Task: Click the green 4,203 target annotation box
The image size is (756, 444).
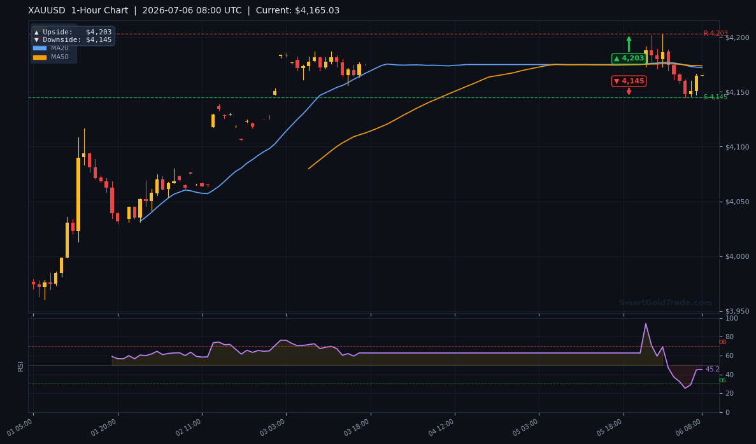Action: pos(629,59)
